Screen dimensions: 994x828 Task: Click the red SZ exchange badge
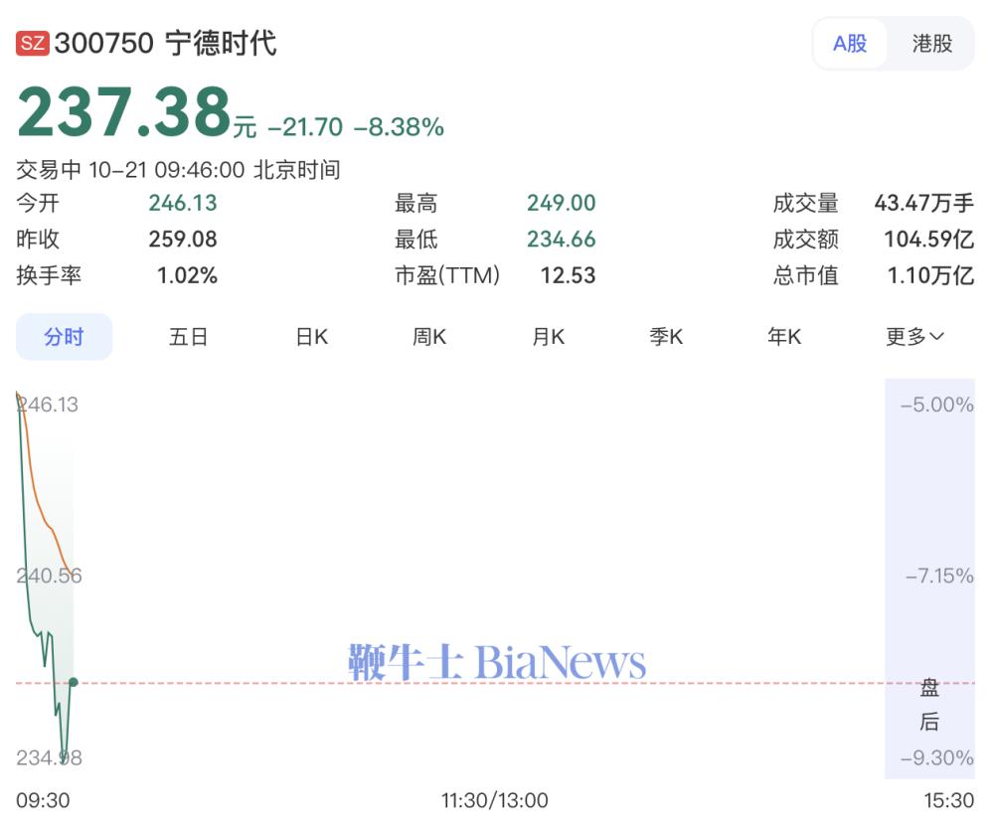[33, 43]
